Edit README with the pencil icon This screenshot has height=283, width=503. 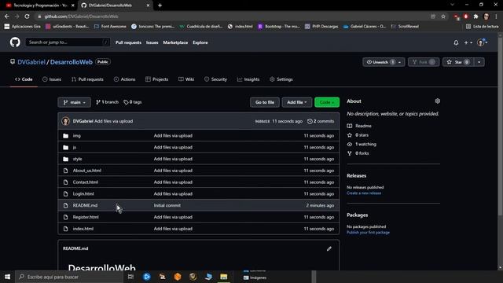point(329,248)
